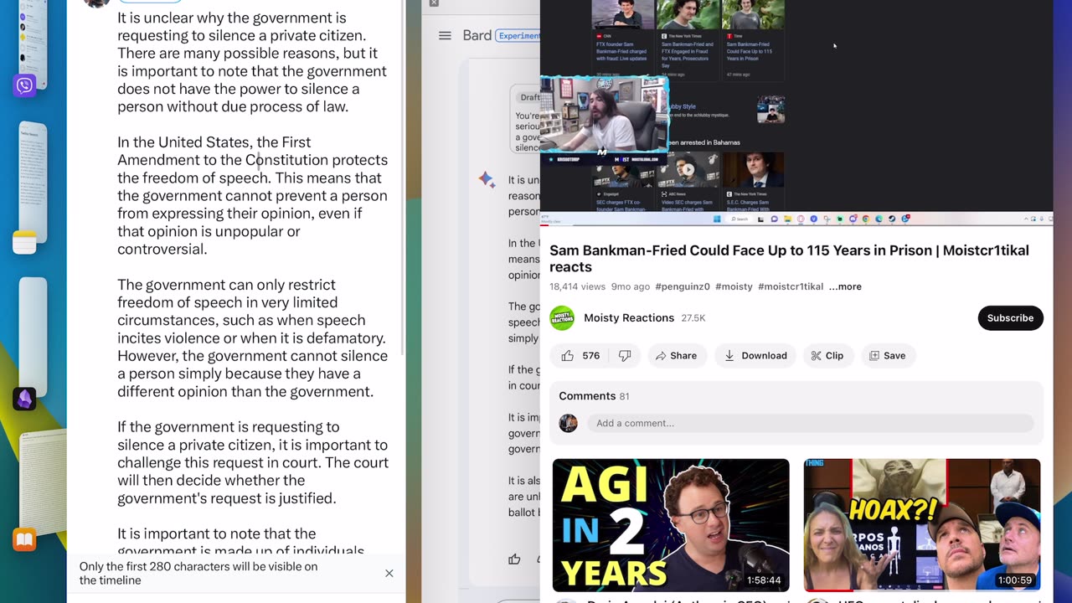Open the Notes app icon
This screenshot has height=603, width=1072.
24,242
